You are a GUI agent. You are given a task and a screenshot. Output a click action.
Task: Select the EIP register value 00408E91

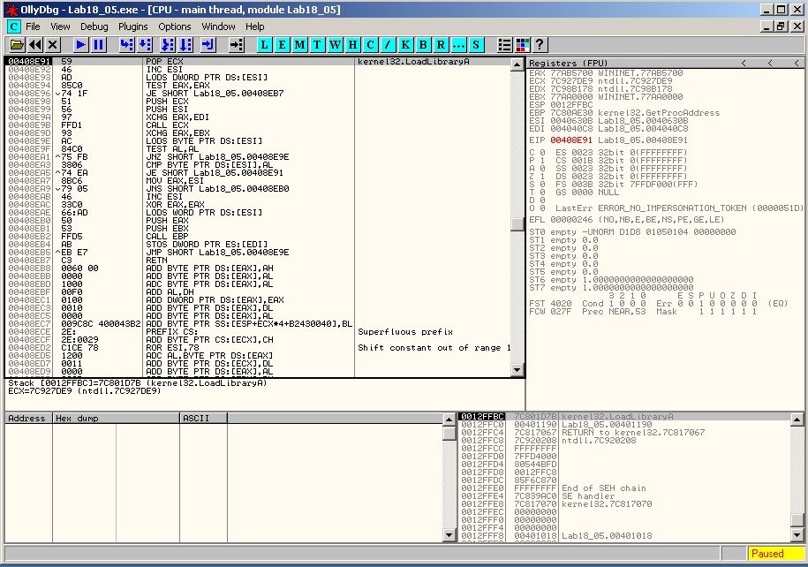(x=577, y=140)
